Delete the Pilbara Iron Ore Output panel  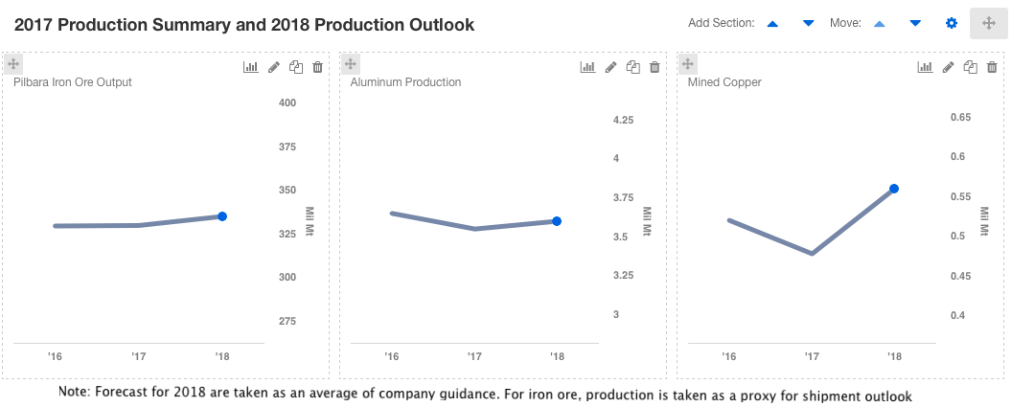(x=318, y=67)
